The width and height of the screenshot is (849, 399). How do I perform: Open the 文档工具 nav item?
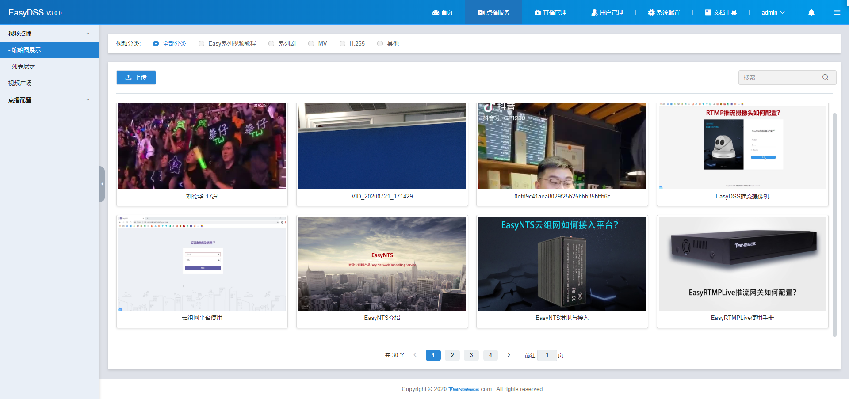(x=721, y=12)
